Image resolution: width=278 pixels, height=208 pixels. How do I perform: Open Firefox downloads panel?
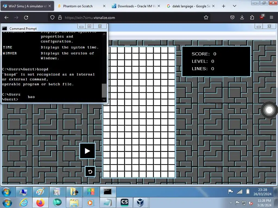click(242, 18)
